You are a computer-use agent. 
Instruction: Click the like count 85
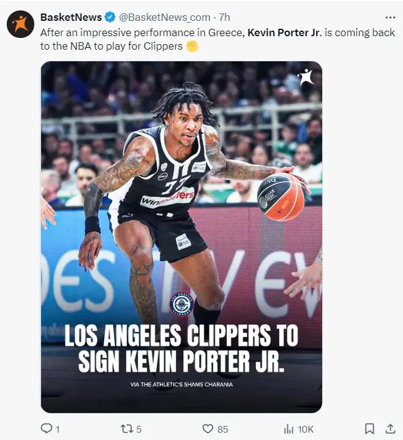click(x=223, y=429)
